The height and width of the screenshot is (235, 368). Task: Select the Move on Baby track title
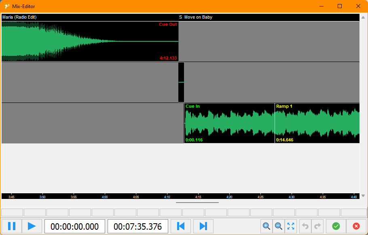coord(198,17)
